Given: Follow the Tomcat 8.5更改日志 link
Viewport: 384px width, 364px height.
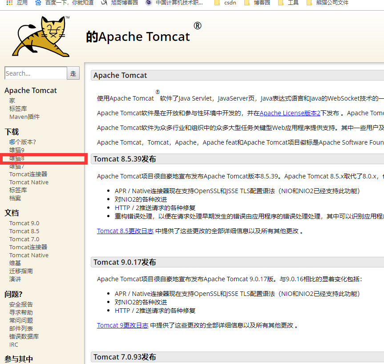Looking at the screenshot, I should (x=125, y=231).
